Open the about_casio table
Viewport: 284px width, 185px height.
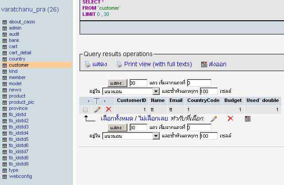22,22
